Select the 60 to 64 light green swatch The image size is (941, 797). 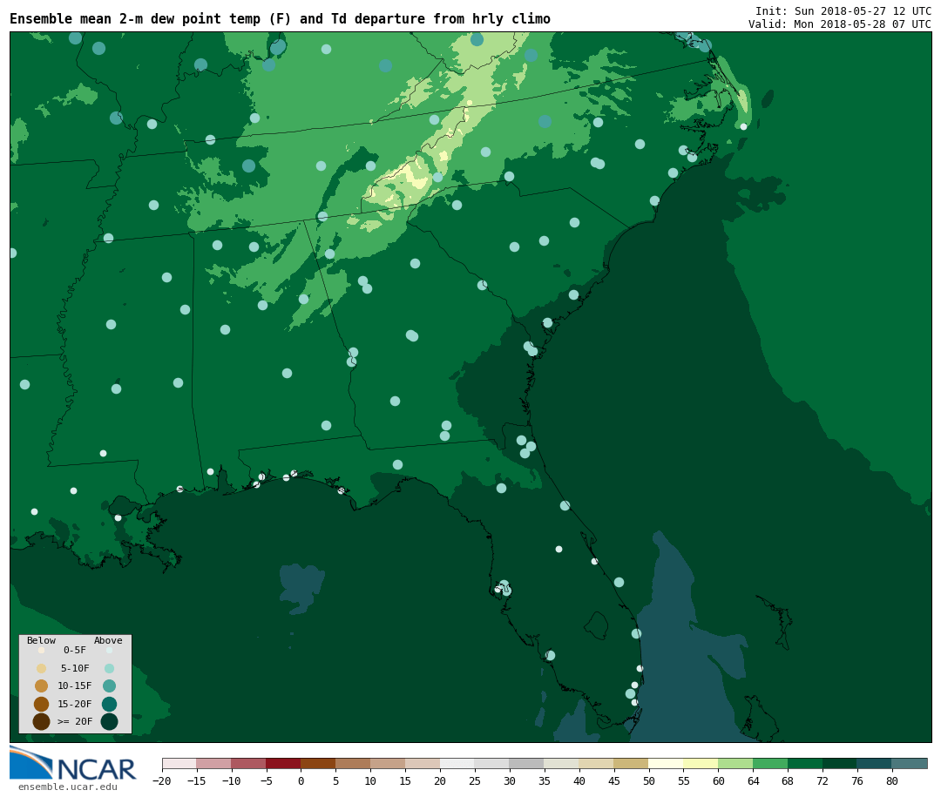736,763
